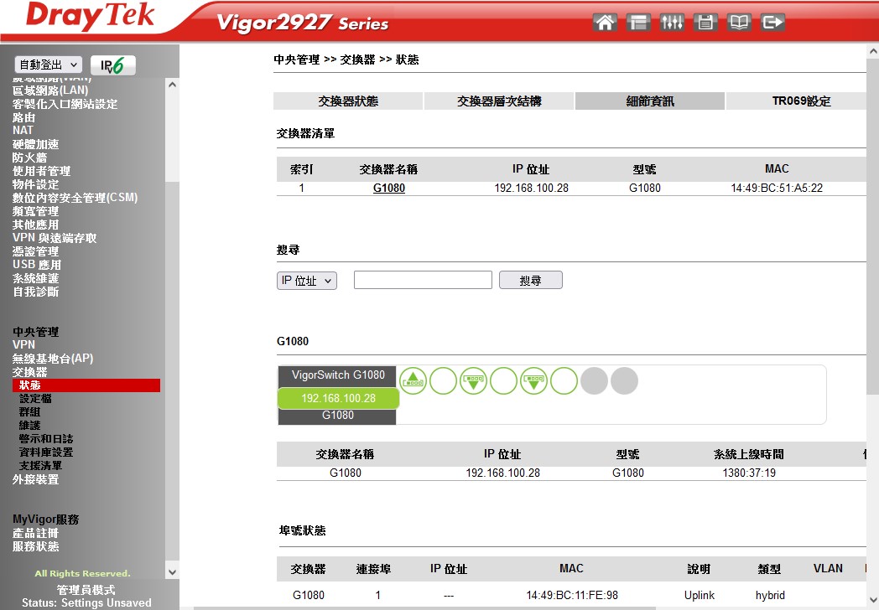The image size is (879, 610).
Task: Select the last grey port circle
Action: (624, 381)
